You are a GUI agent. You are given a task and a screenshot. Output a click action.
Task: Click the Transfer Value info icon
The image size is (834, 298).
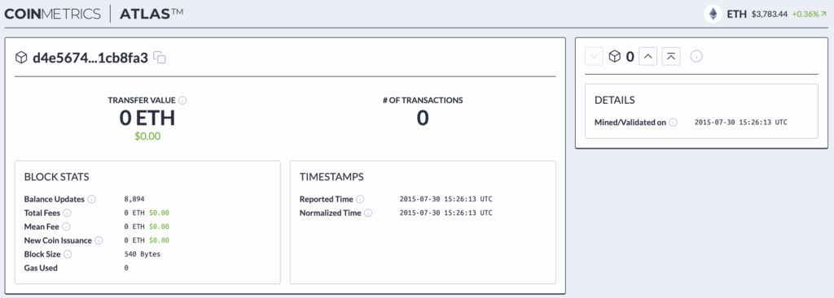click(x=182, y=100)
